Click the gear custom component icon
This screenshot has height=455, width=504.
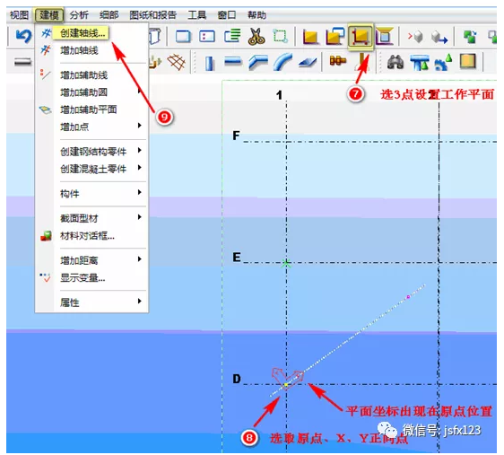[x=443, y=63]
